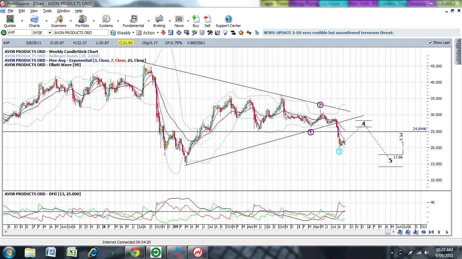The width and height of the screenshot is (462, 259).
Task: Open the View menu
Action: coord(34,11)
